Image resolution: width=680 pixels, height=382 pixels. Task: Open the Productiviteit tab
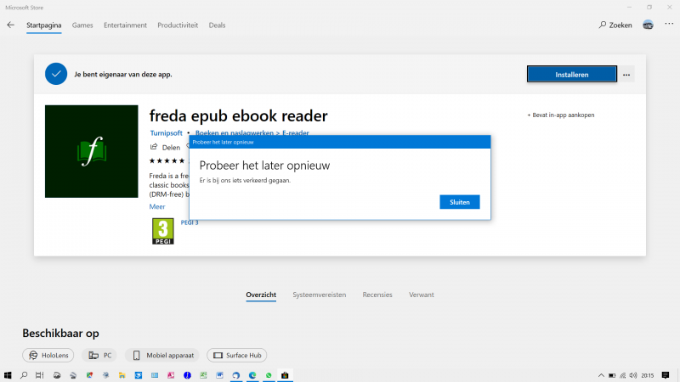click(x=178, y=25)
